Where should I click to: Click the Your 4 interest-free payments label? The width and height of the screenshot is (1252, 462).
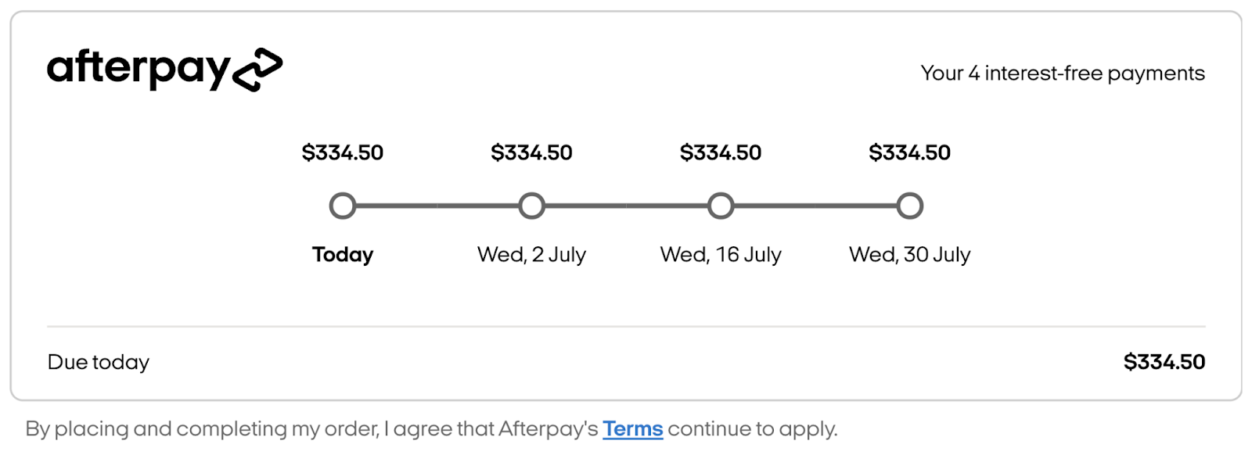coord(1063,73)
